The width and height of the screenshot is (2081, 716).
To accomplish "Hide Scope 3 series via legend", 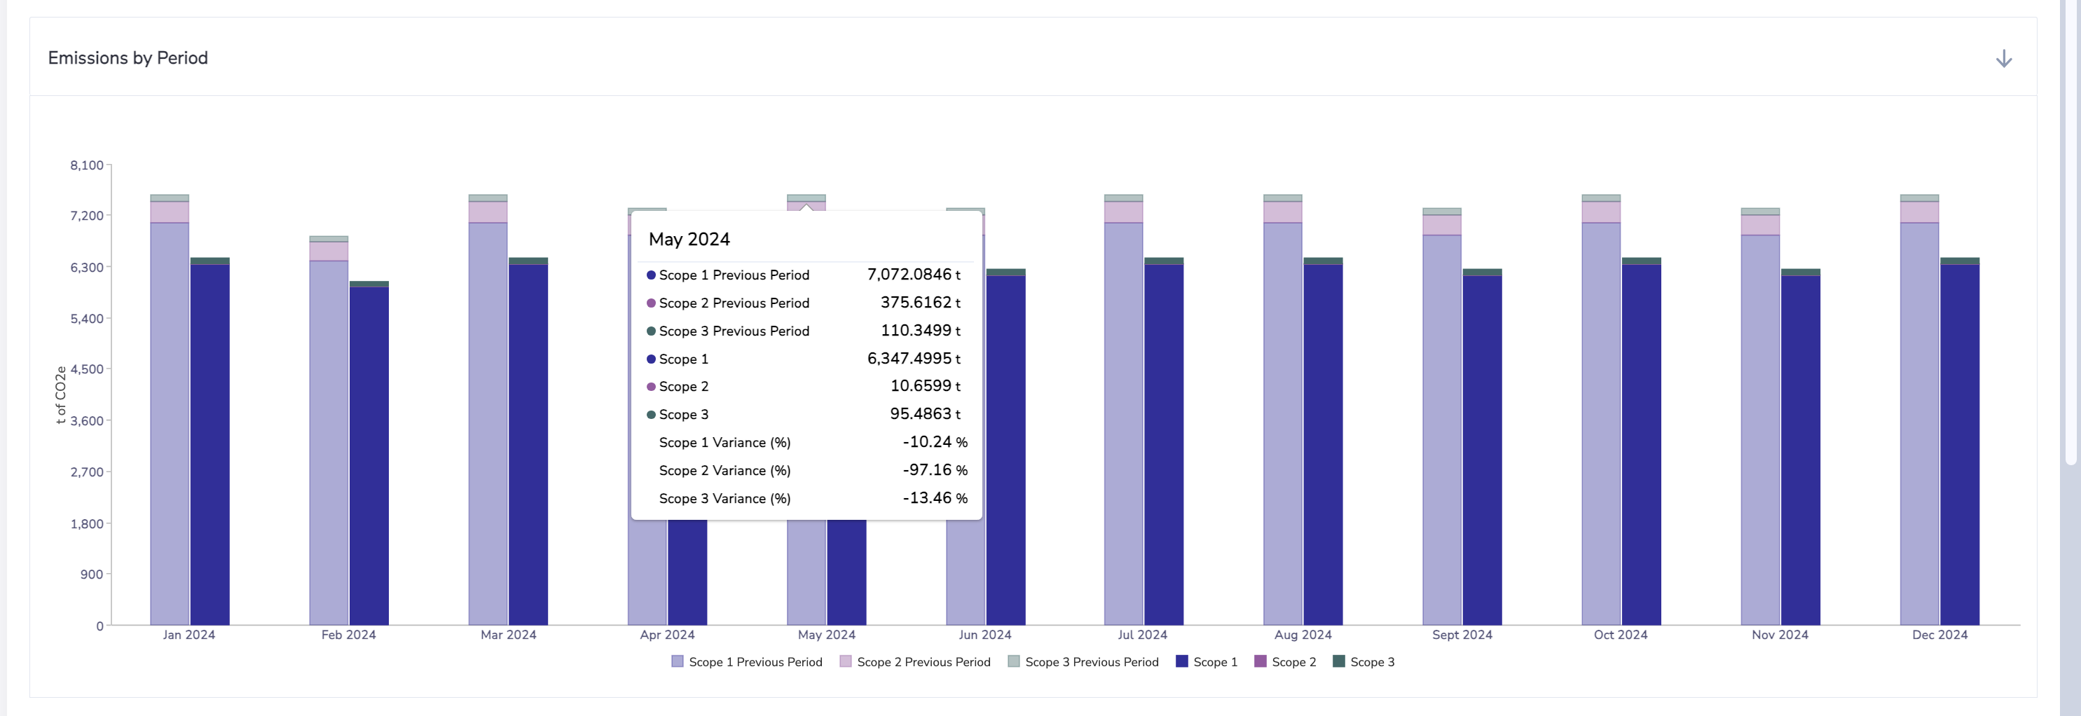I will point(1363,662).
